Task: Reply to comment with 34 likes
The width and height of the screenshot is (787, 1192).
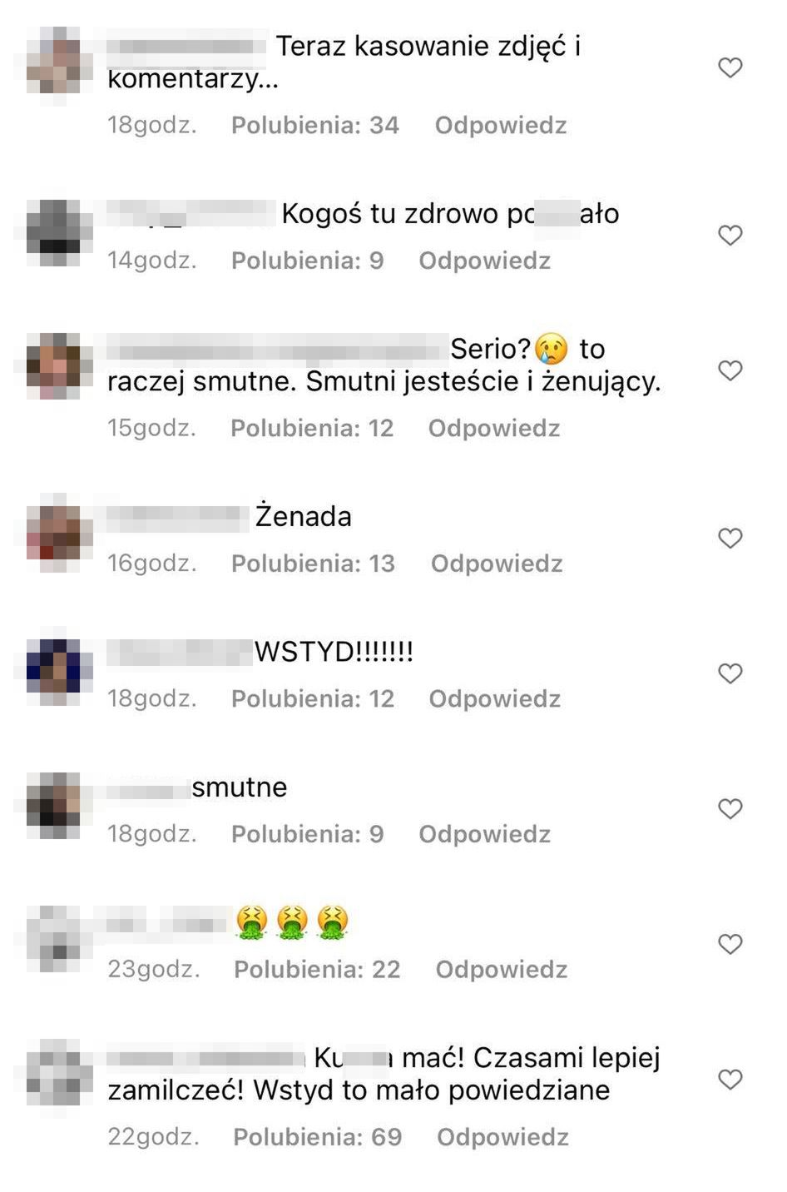Action: (x=501, y=126)
